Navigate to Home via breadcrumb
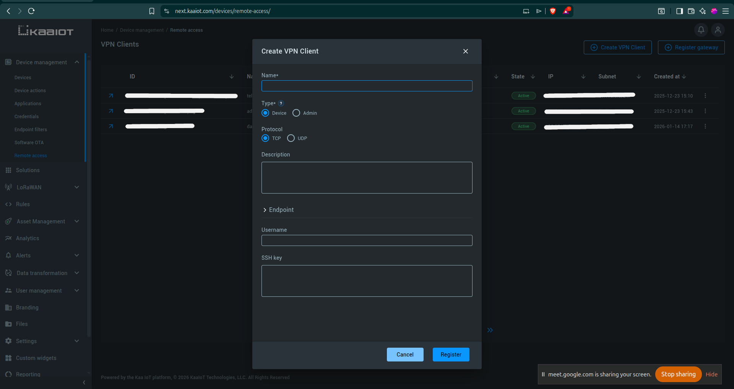734x389 pixels. point(107,30)
